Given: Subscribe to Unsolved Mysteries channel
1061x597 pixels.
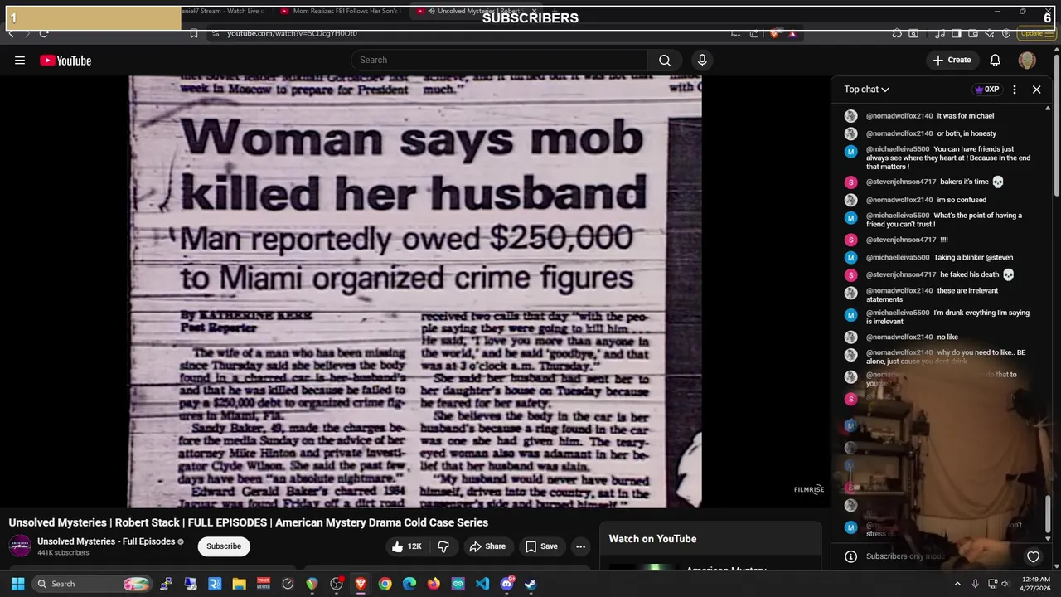Looking at the screenshot, I should click(224, 546).
